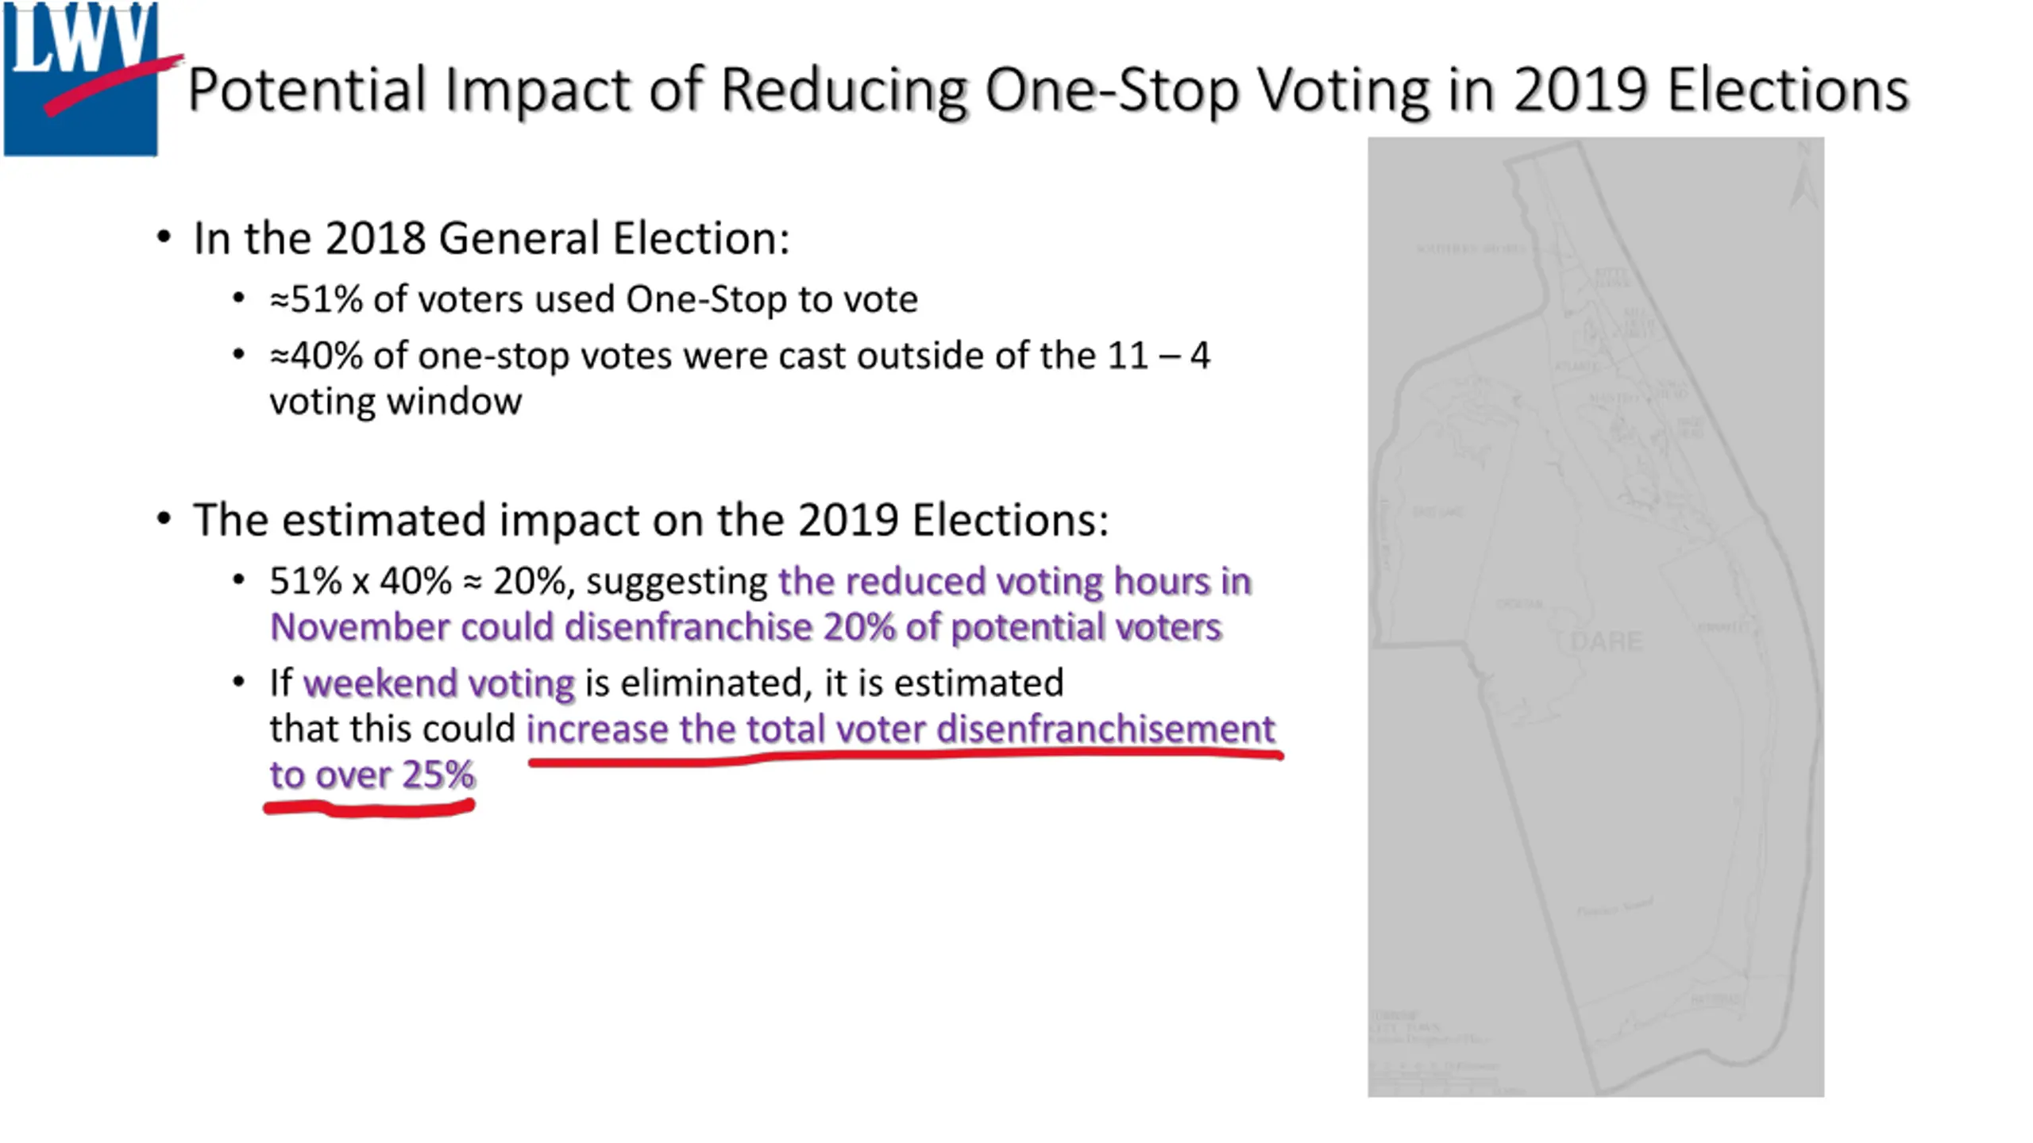
Task: Click "The estimated impact on the 2019 Elections:" heading
Action: (x=650, y=521)
